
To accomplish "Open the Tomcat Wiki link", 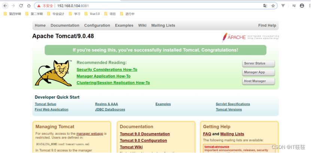I will [x=131, y=147].
